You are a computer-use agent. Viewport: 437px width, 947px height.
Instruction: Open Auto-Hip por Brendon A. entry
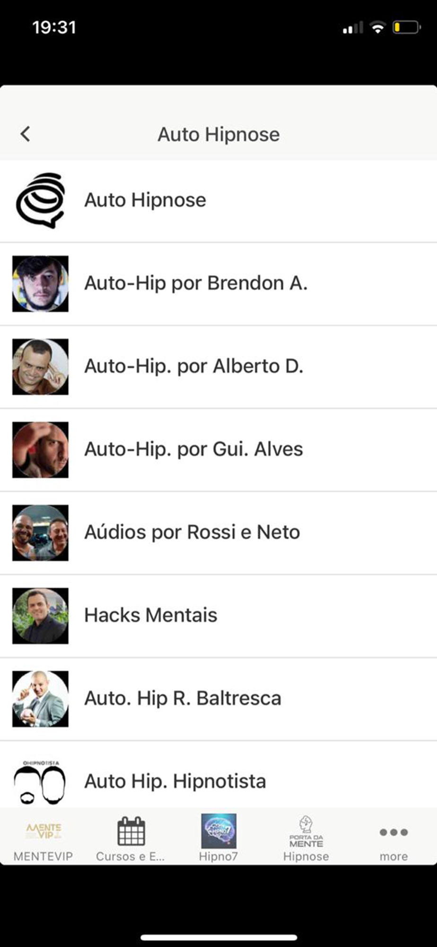click(x=218, y=284)
